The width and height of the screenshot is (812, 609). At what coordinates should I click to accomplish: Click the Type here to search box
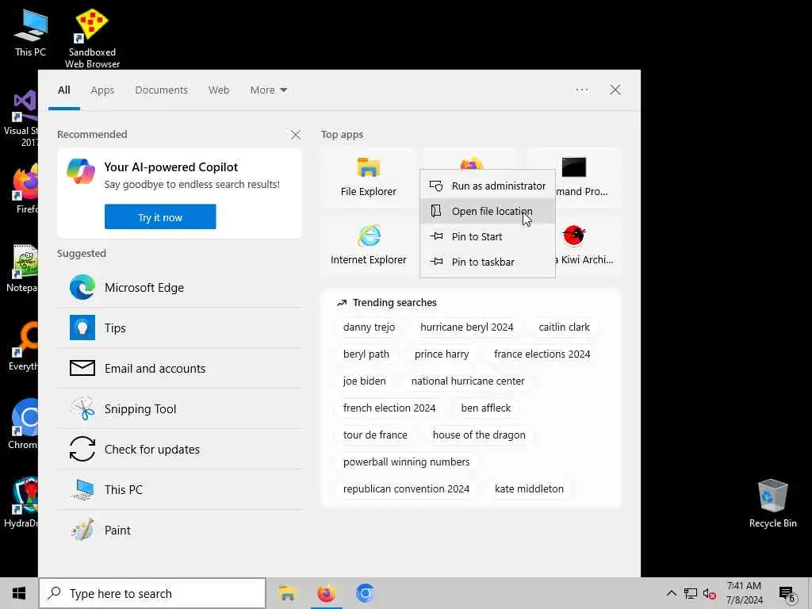[x=152, y=593]
